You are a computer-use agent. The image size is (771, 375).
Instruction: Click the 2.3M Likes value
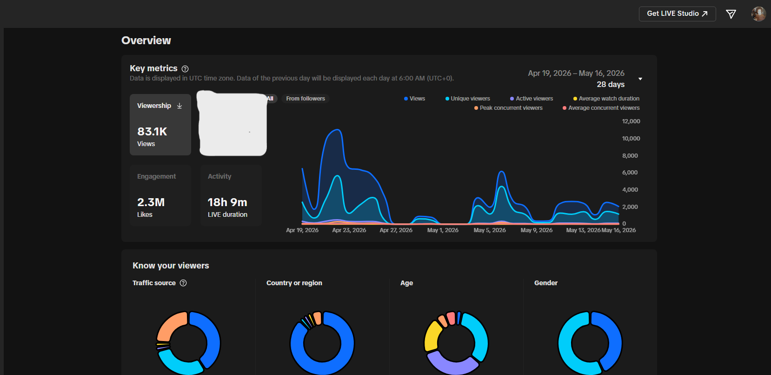pyautogui.click(x=151, y=202)
